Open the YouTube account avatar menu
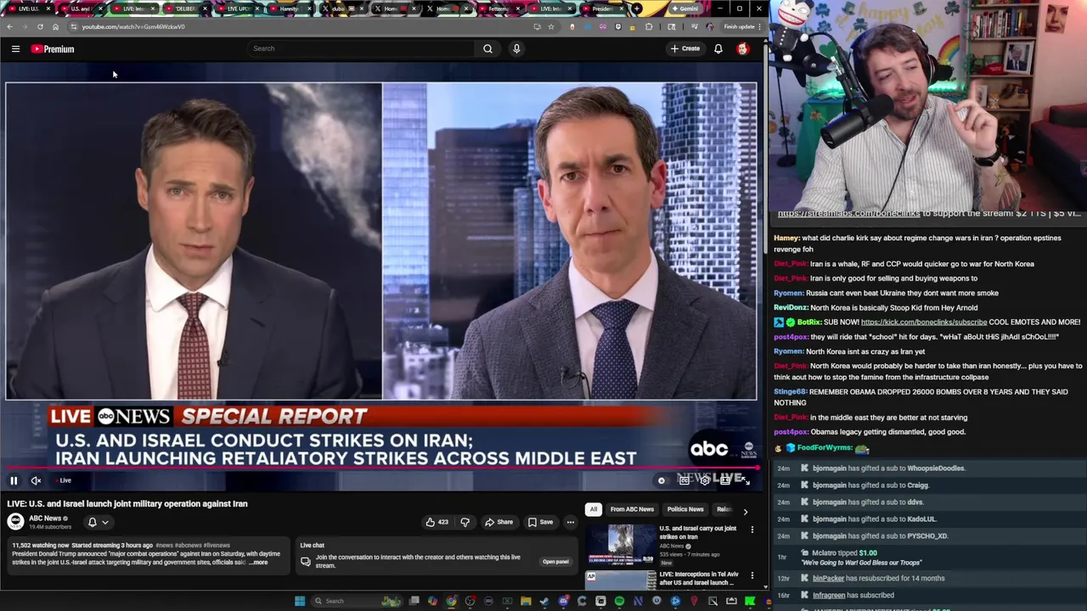Viewport: 1087px width, 611px height. [743, 48]
